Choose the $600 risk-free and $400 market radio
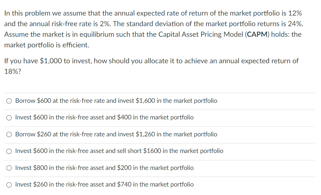Screen dimensions: 321x195 [9, 118]
